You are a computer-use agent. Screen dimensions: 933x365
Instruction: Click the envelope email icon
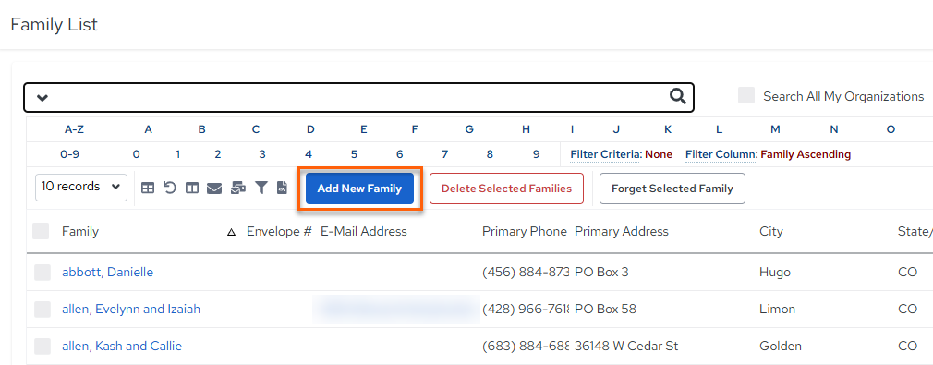click(214, 189)
